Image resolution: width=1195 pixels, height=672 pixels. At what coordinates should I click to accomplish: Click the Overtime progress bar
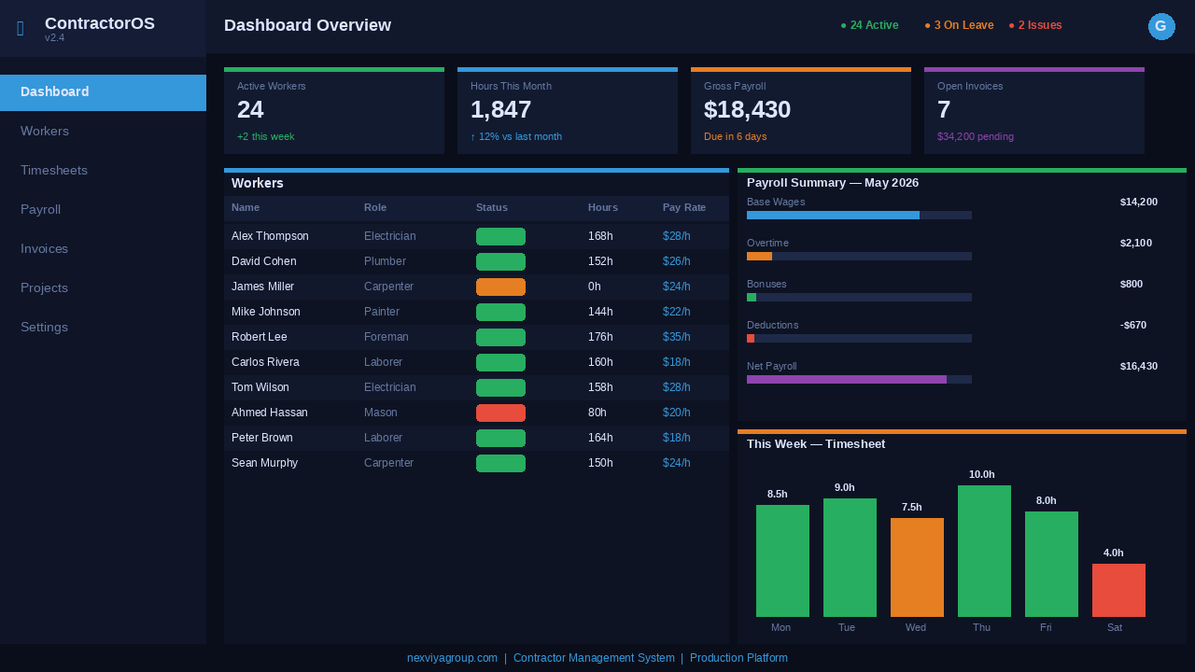(859, 257)
